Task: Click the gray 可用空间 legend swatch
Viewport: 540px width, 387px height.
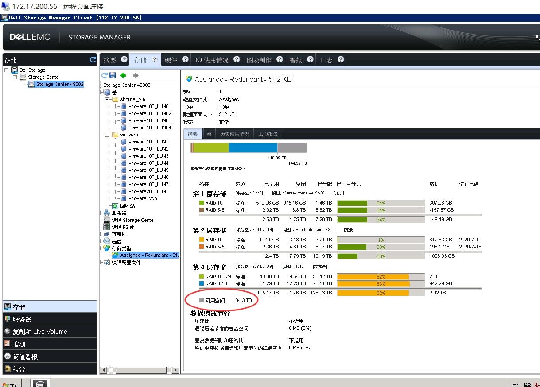Action: pos(202,300)
